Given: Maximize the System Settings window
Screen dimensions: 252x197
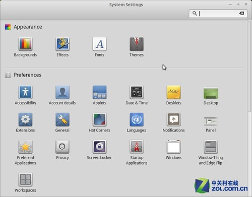Looking at the screenshot, I should [238, 5].
